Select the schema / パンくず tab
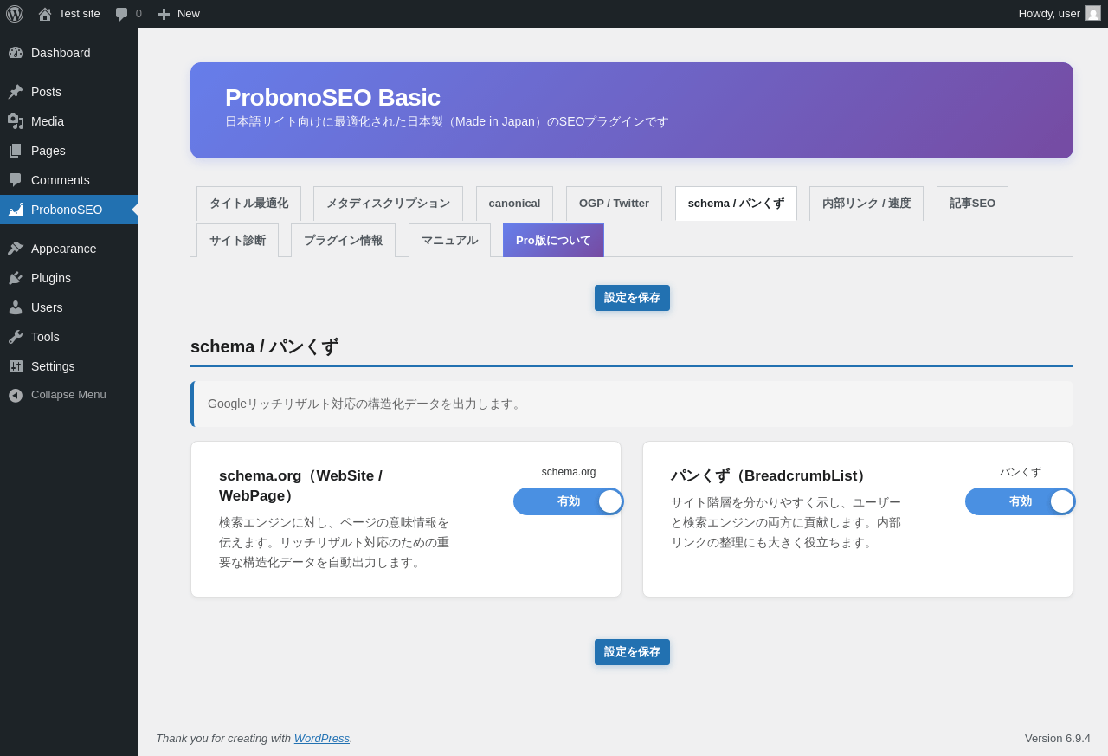Screen dimensions: 1108x756 [736, 204]
